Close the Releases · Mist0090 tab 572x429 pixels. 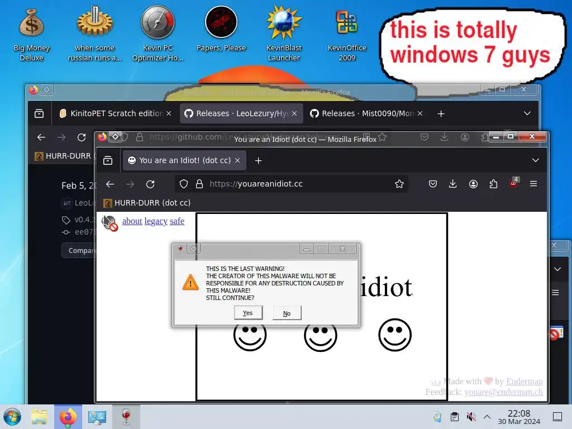pyautogui.click(x=420, y=113)
